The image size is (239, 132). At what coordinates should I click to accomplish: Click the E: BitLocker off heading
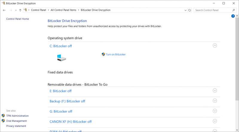[x=61, y=91]
